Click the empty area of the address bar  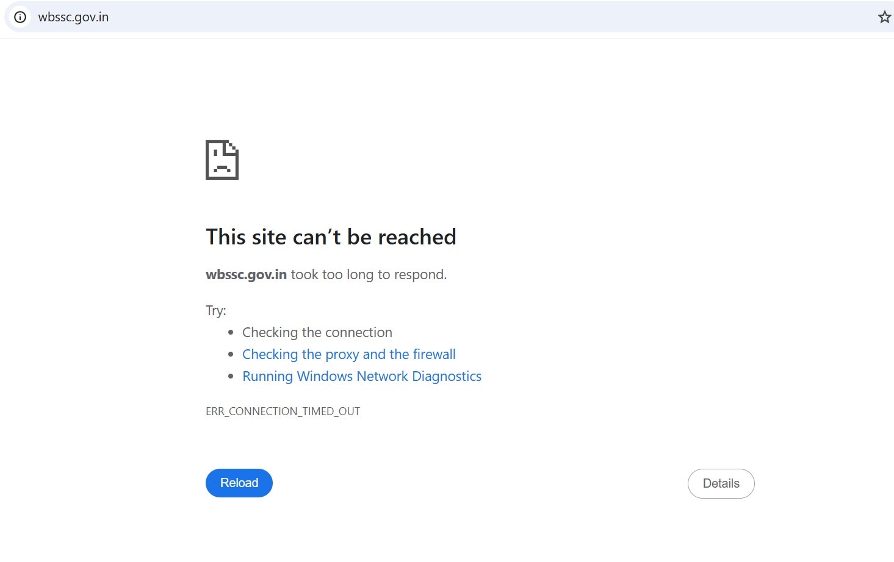point(488,17)
